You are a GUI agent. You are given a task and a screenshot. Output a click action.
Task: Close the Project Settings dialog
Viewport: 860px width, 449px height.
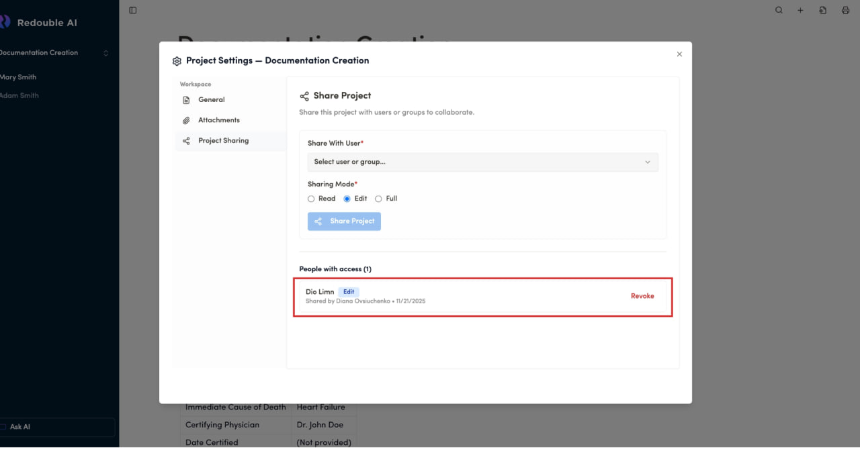[x=679, y=54]
